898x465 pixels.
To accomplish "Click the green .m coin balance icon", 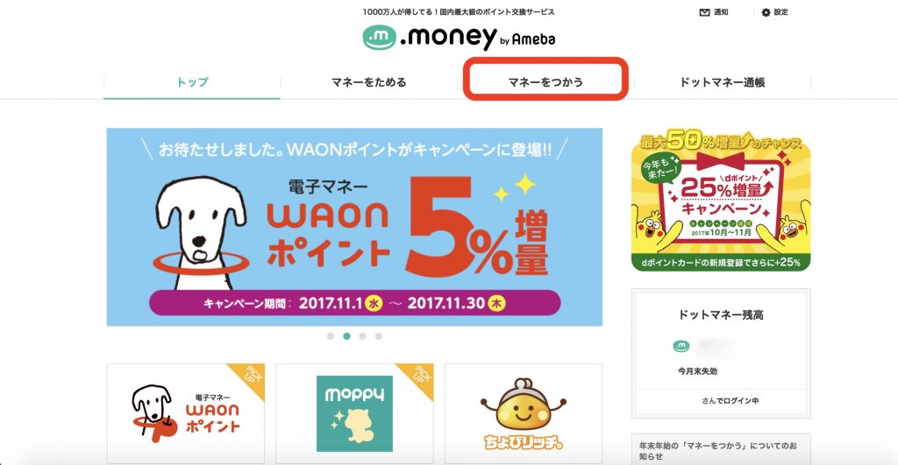I will (x=681, y=346).
